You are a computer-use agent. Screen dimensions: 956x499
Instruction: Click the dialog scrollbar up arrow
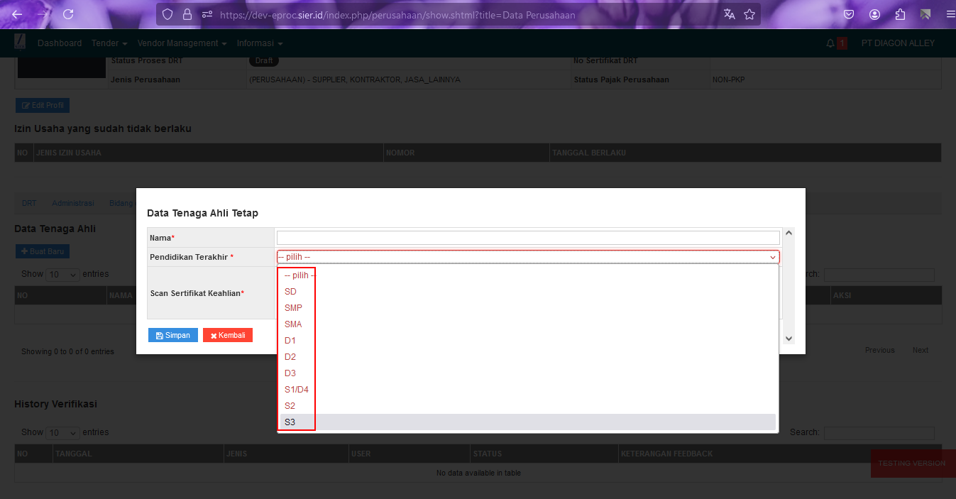(x=789, y=233)
